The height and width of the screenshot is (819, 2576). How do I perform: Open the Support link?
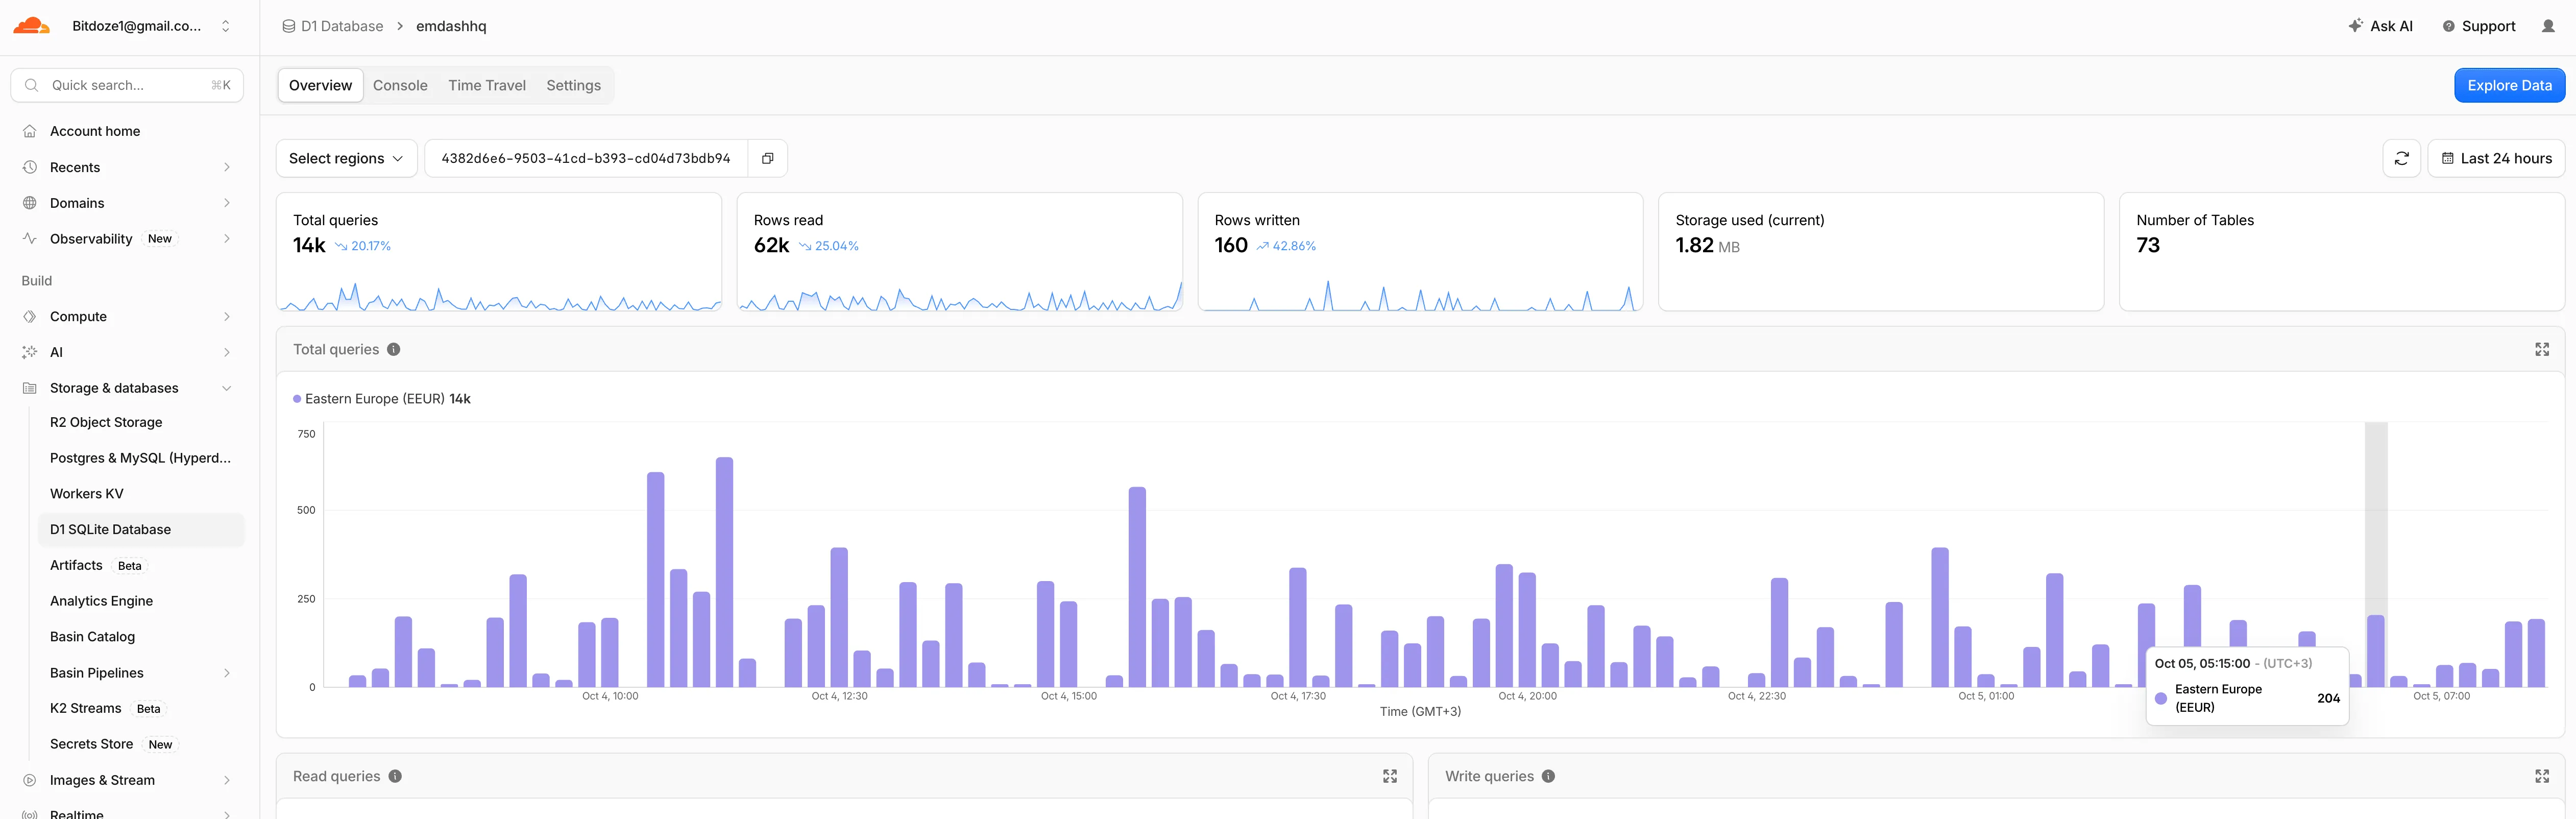click(x=2478, y=26)
